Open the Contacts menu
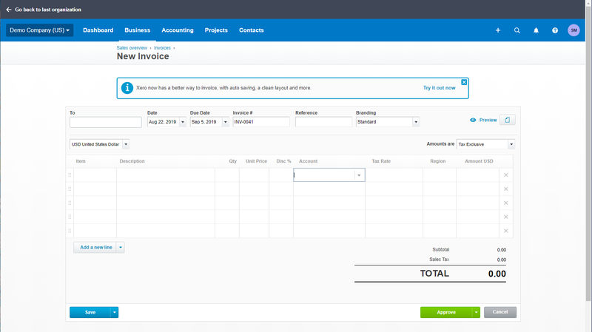 251,30
